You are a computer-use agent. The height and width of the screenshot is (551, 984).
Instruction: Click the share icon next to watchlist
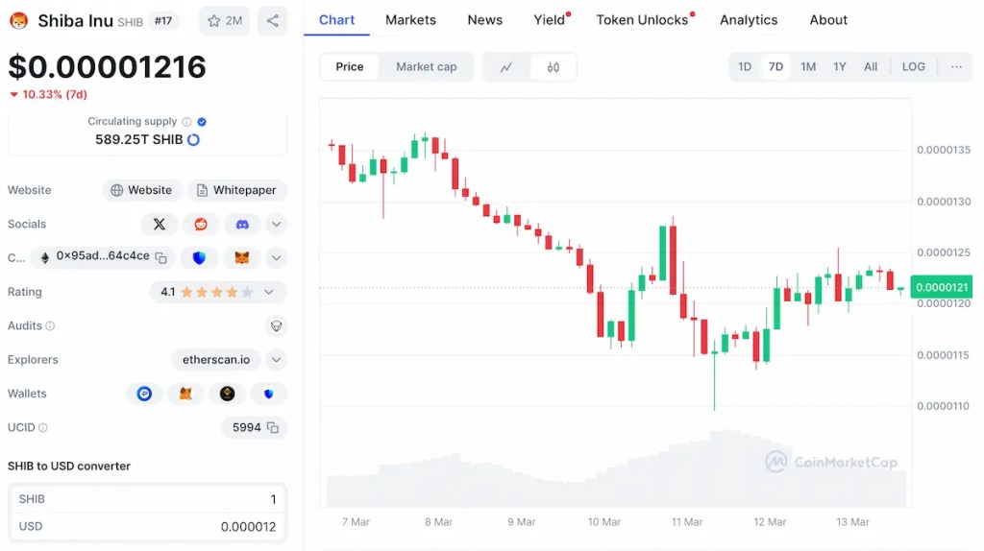(x=273, y=20)
